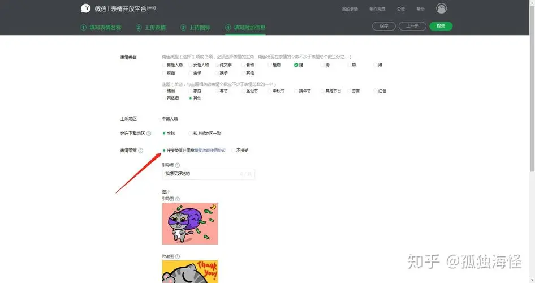Uncheck the 猫 character type
The height and width of the screenshot is (283, 535).
click(296, 65)
